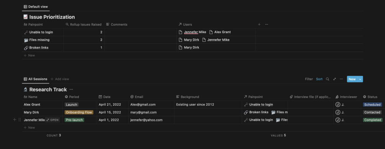Click the Email column header

coord(137,97)
